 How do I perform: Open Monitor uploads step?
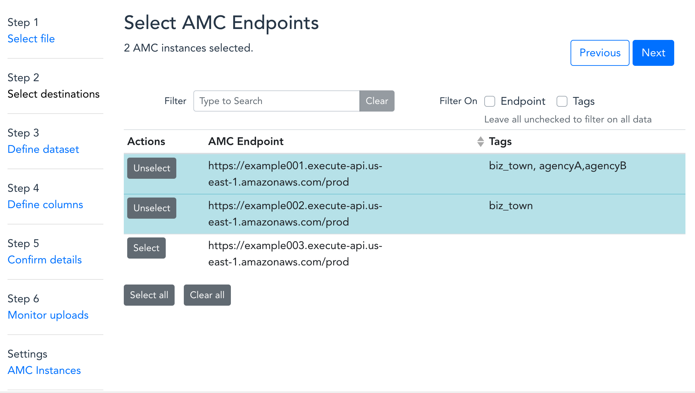48,315
